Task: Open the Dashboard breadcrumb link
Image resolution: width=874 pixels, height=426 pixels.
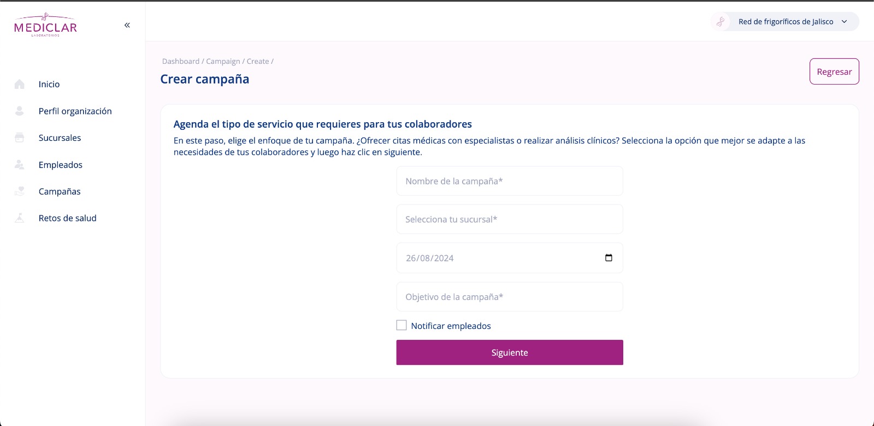Action: click(x=181, y=61)
